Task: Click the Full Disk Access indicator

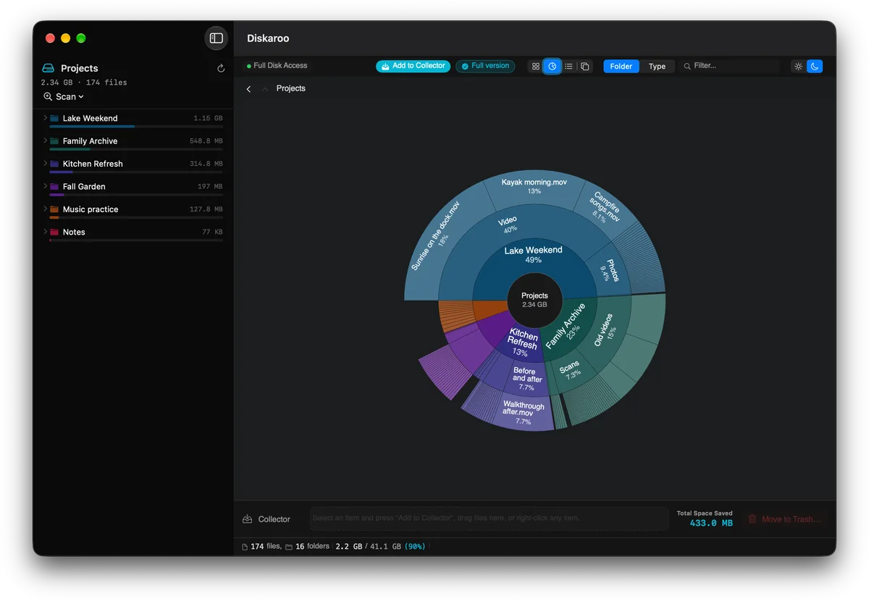Action: 277,66
